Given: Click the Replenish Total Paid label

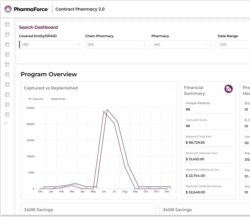Looking at the screenshot, I should pyautogui.click(x=199, y=136).
